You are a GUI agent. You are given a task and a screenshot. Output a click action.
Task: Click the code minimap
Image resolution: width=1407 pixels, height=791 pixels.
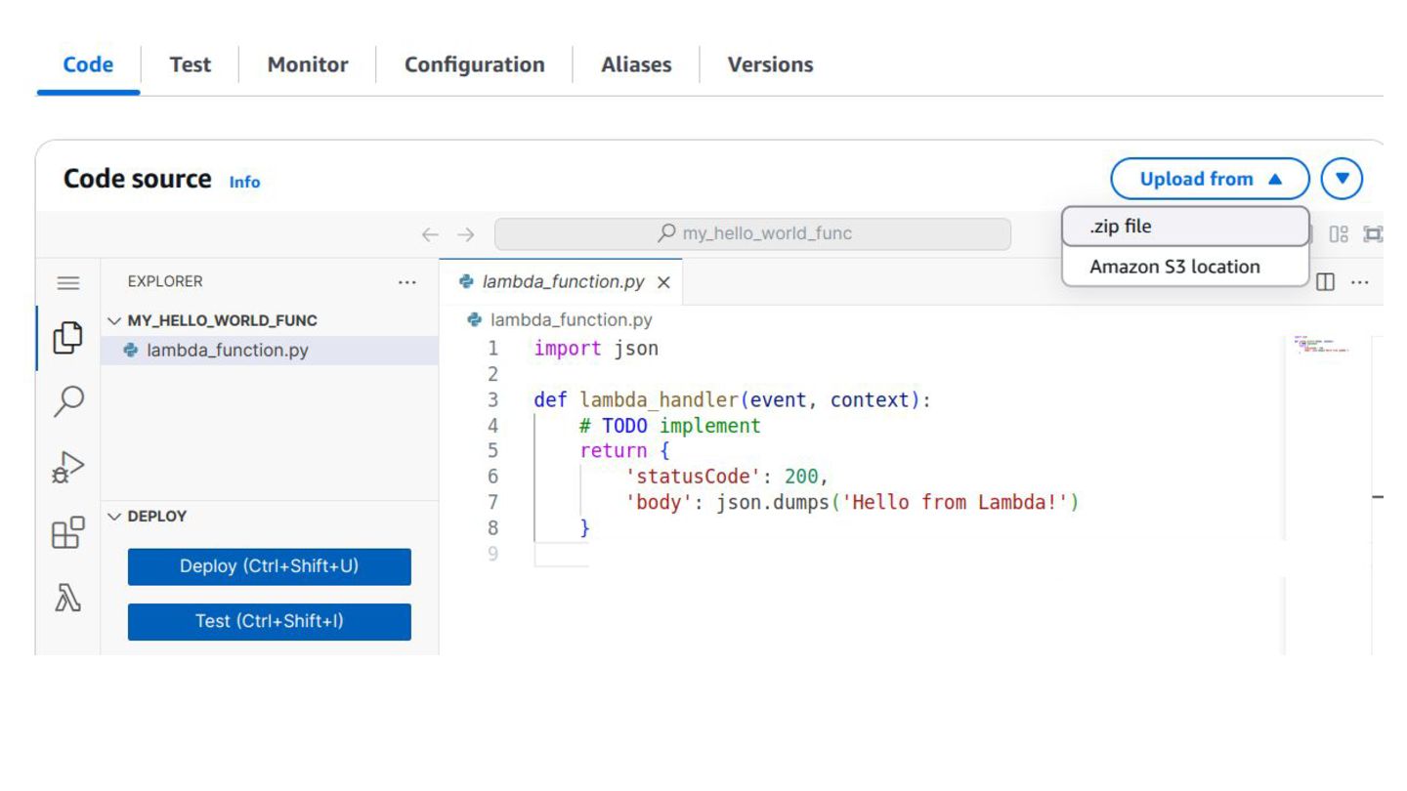pyautogui.click(x=1321, y=345)
